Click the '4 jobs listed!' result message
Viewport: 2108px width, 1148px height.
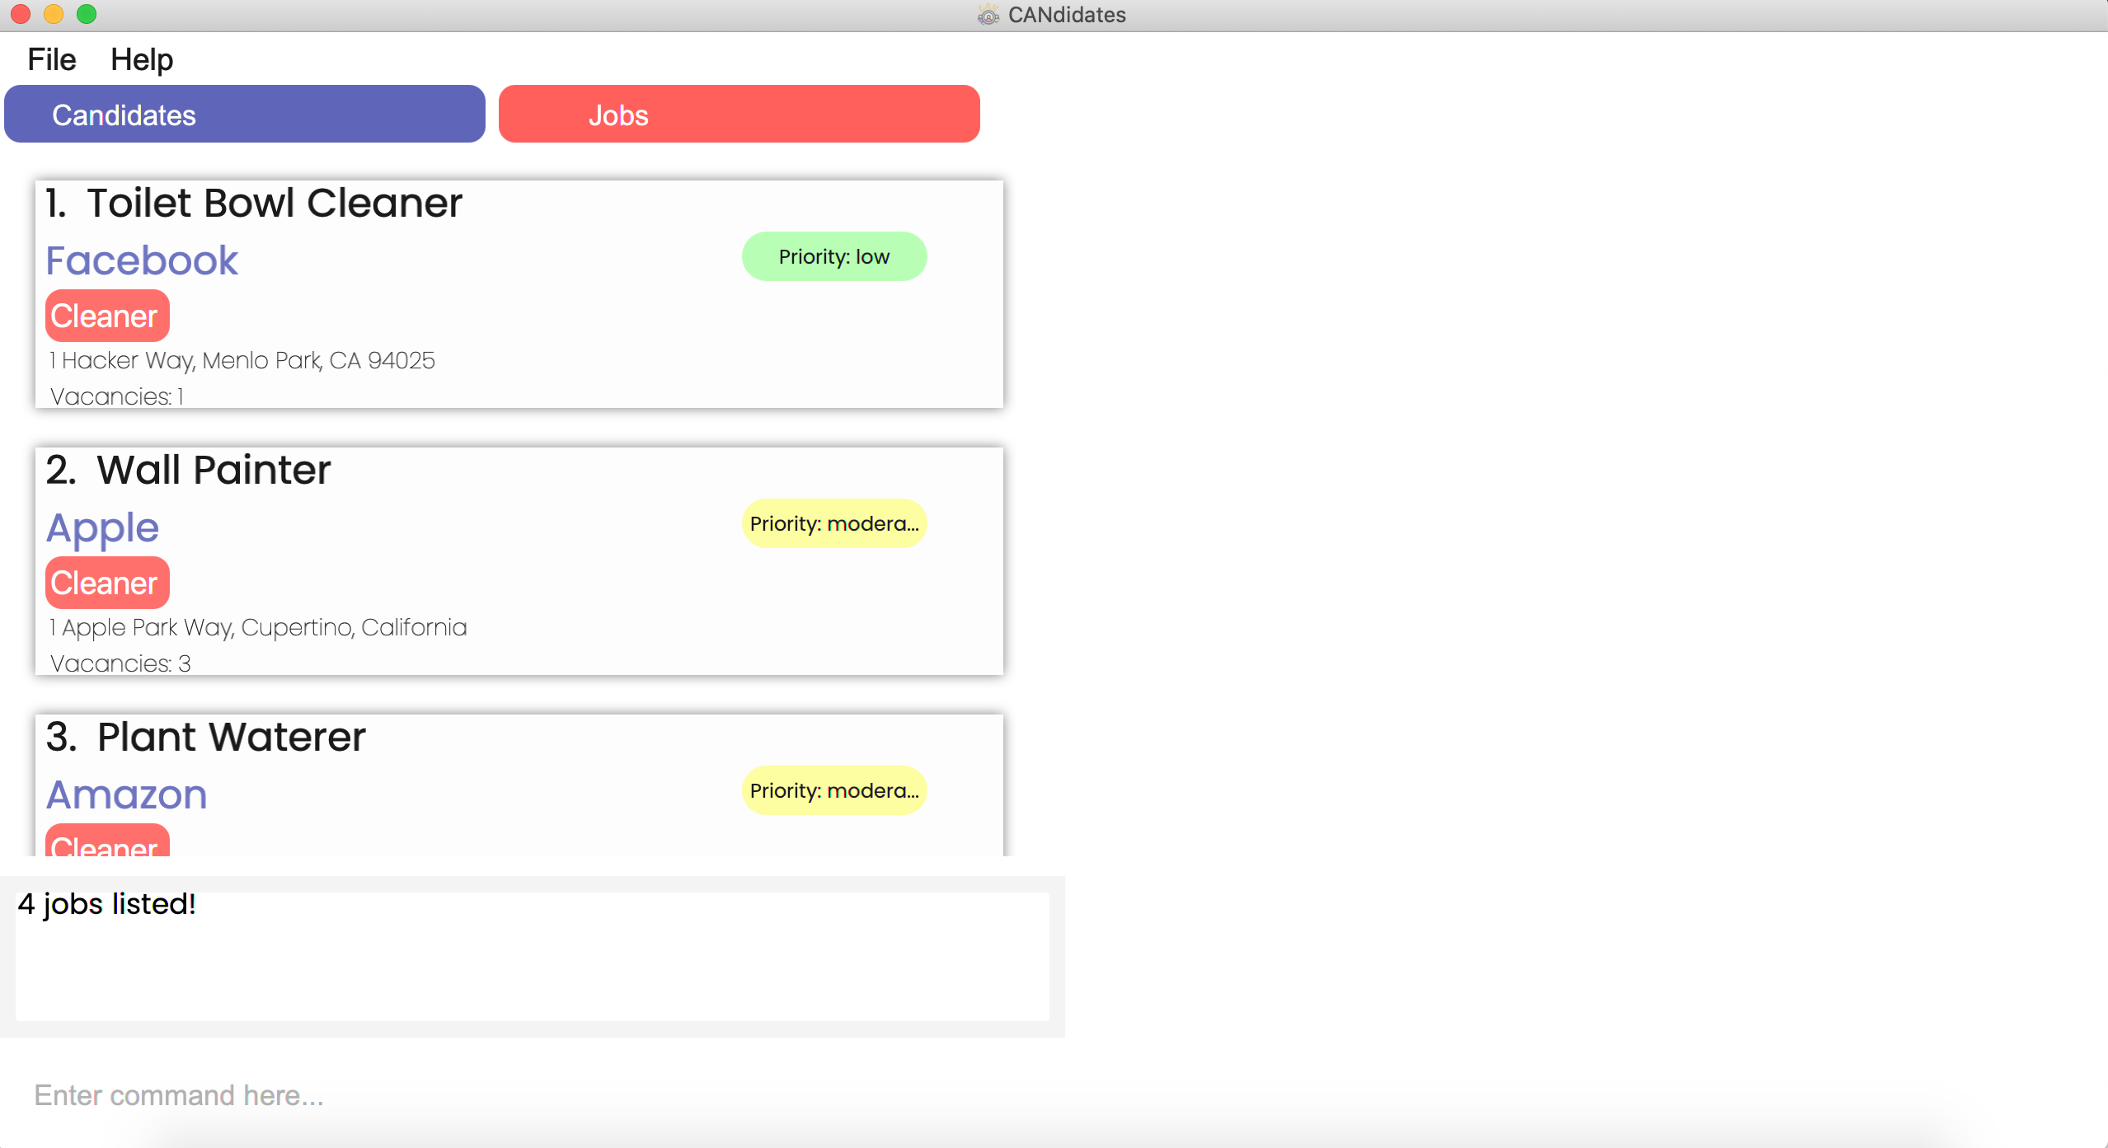106,904
